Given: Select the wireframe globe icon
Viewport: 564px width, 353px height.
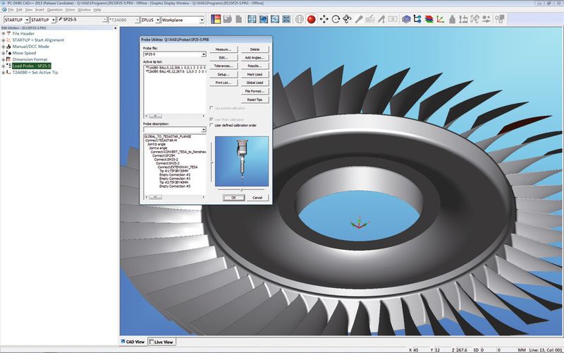Looking at the screenshot, I should point(299,20).
